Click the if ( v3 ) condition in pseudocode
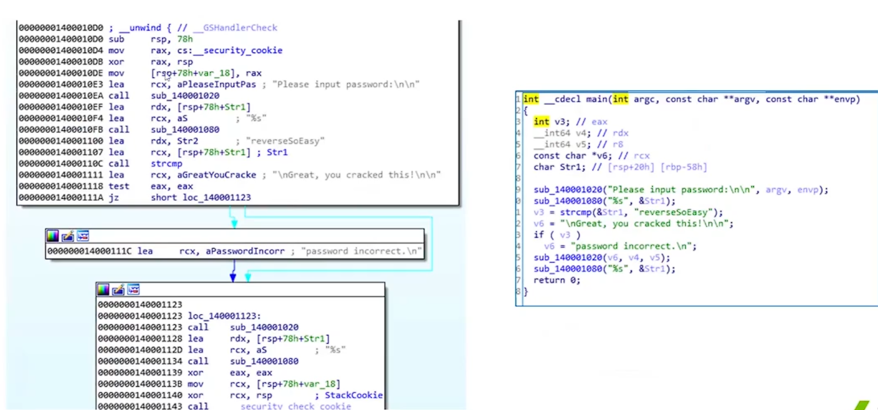This screenshot has width=878, height=410. tap(557, 235)
